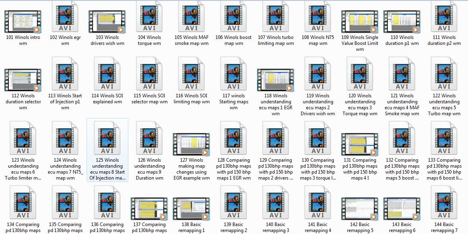Select the '135 Comparing pd 130bhp maps' AVI icon
The width and height of the screenshot is (468, 234).
(x=65, y=202)
